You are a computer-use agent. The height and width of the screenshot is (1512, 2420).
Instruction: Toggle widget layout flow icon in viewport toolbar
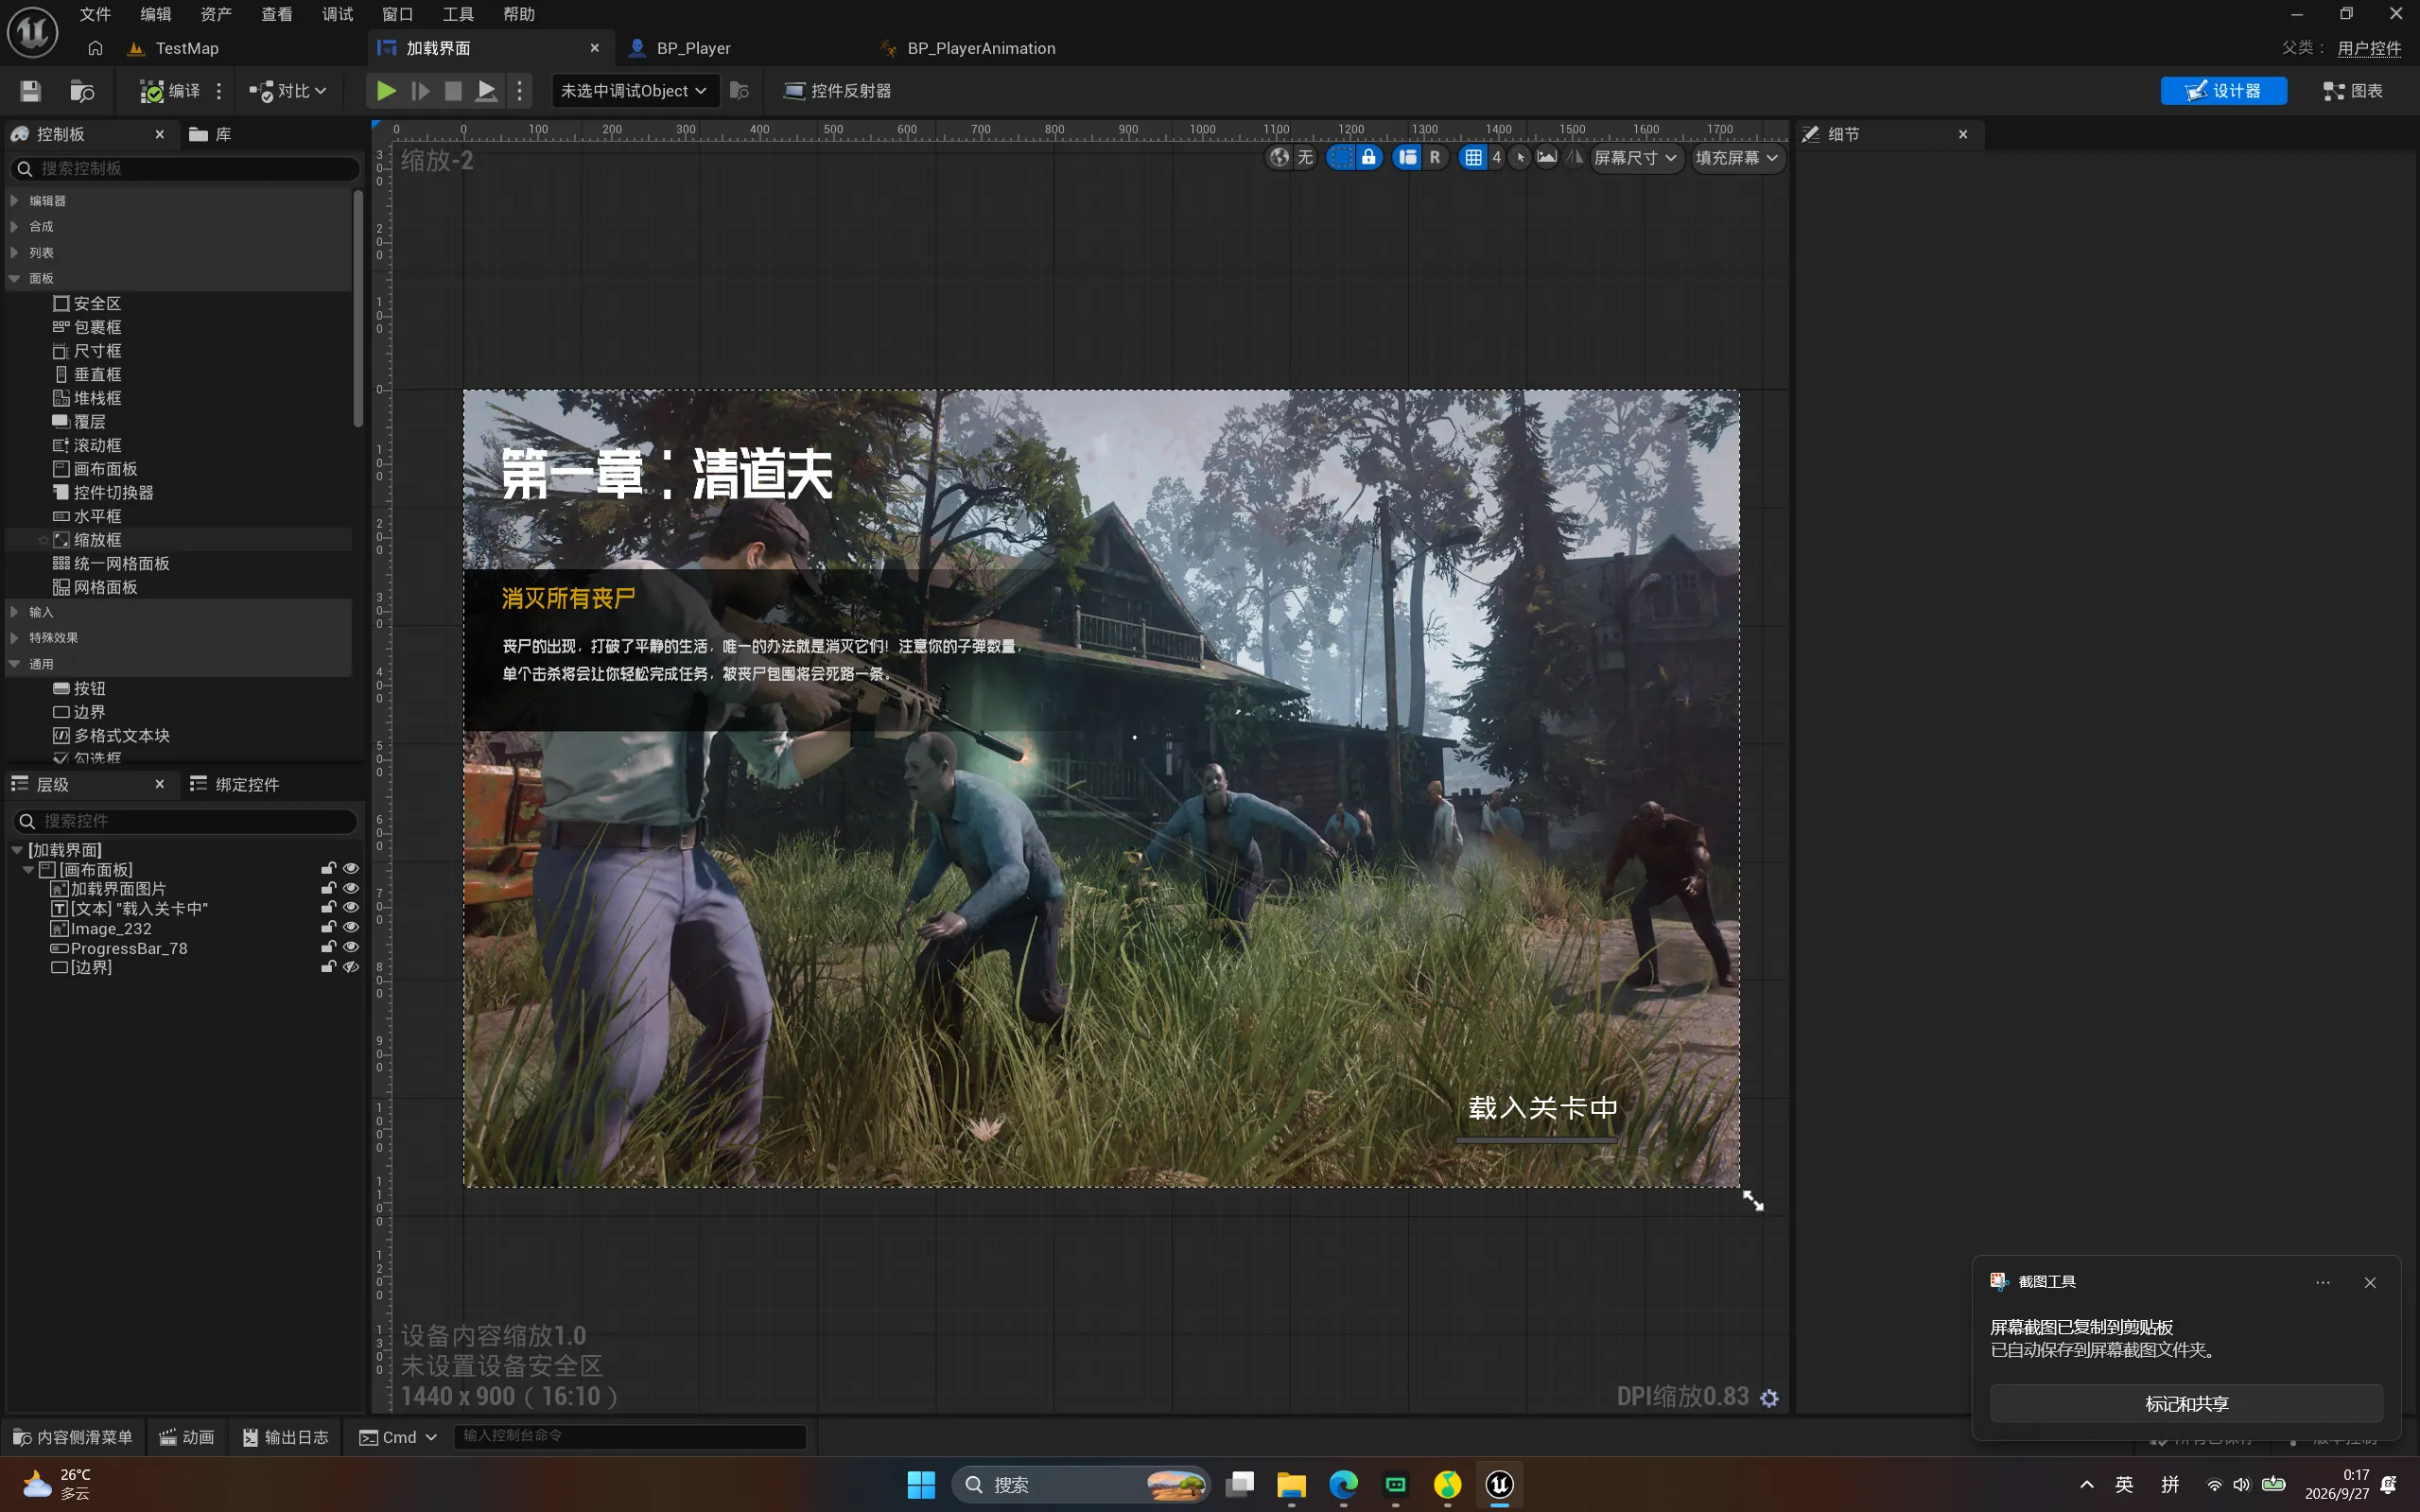[1407, 157]
